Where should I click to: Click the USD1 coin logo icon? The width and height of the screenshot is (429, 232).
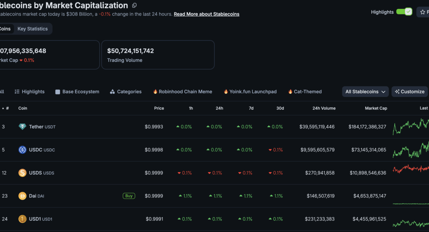(x=22, y=219)
